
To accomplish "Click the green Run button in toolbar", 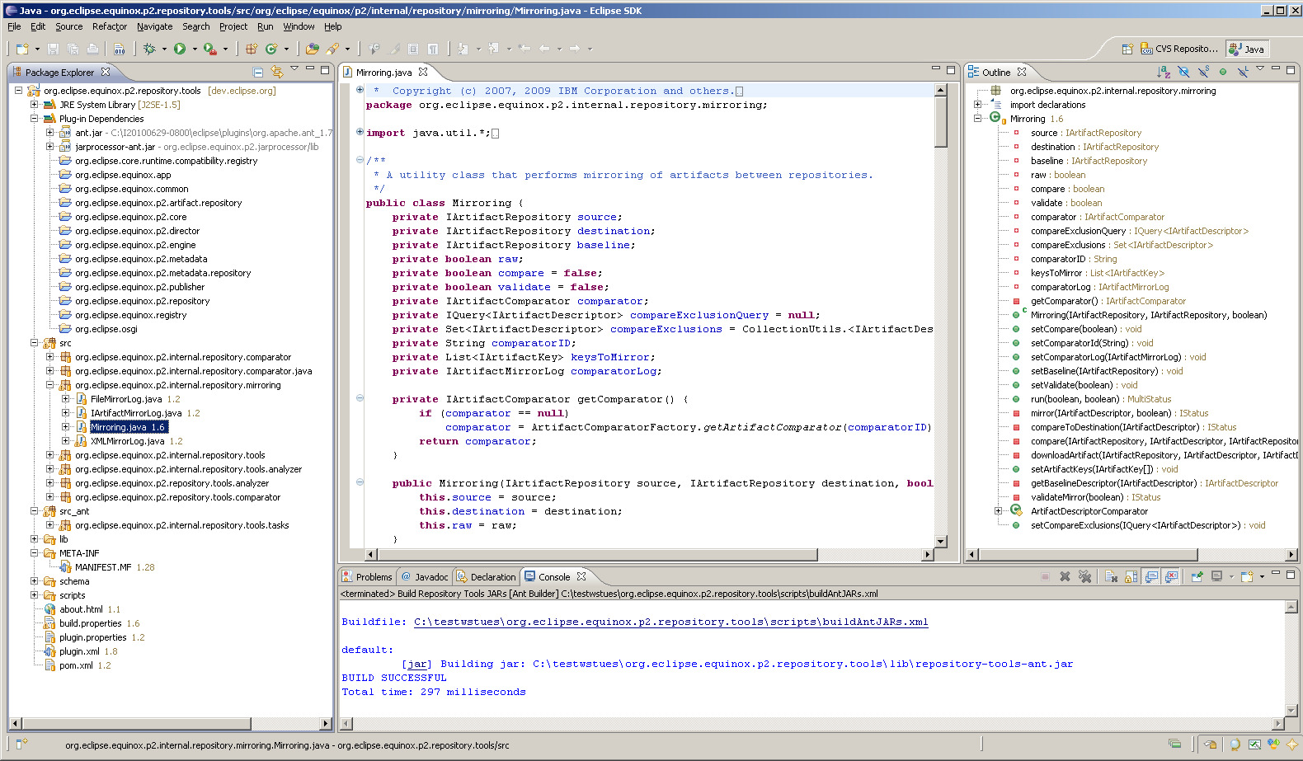I will (180, 49).
